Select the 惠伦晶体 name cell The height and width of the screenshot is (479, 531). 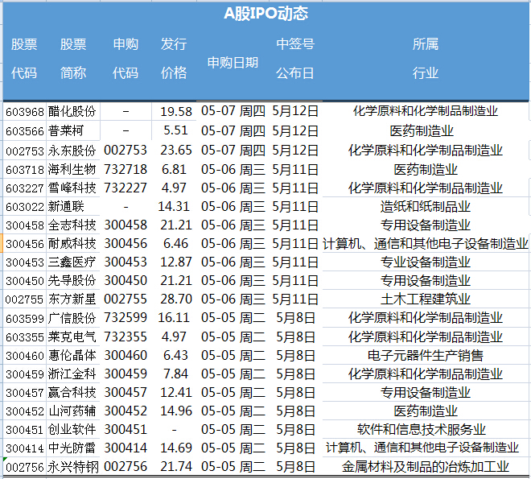point(72,355)
